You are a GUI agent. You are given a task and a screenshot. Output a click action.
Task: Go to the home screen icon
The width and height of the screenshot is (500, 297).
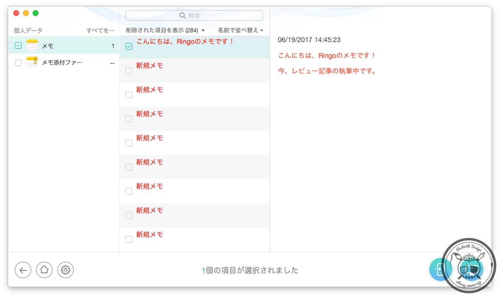tap(44, 270)
